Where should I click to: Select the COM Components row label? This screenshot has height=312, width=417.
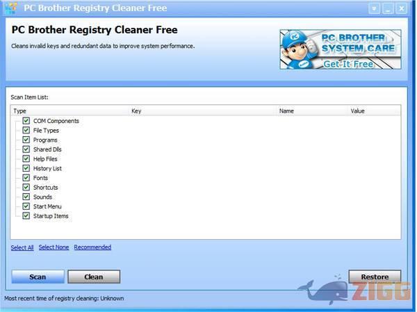(56, 121)
